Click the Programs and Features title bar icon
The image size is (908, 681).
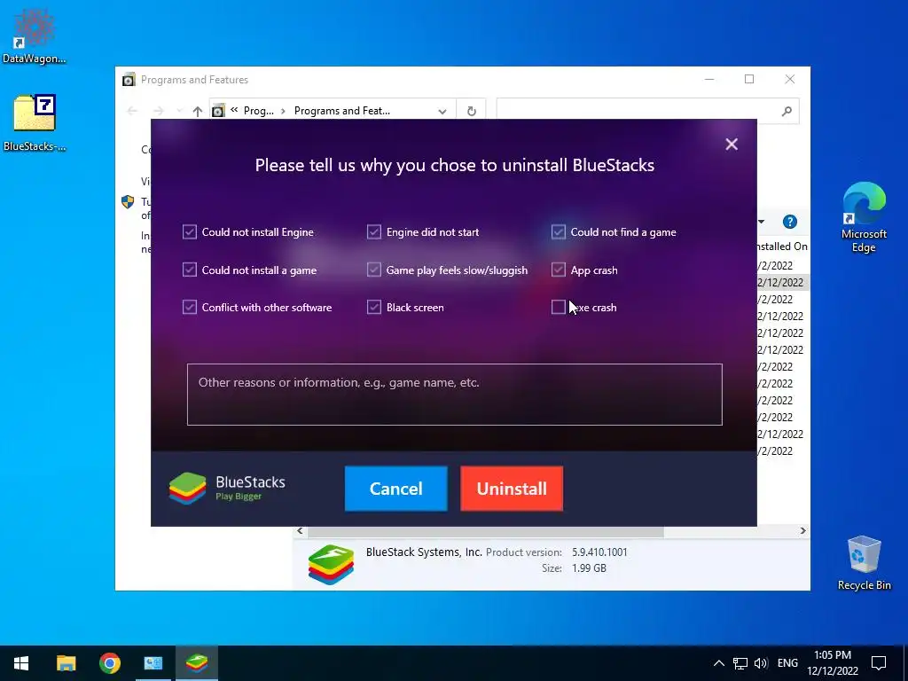click(x=129, y=80)
